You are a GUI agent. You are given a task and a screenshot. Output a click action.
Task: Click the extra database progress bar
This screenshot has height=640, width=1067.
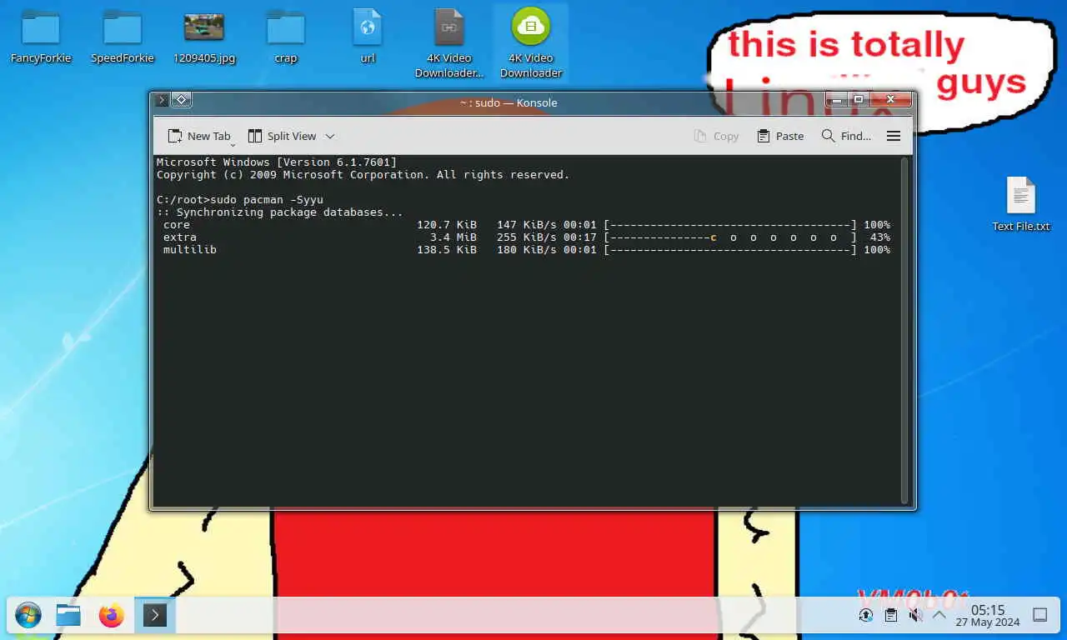coord(730,237)
